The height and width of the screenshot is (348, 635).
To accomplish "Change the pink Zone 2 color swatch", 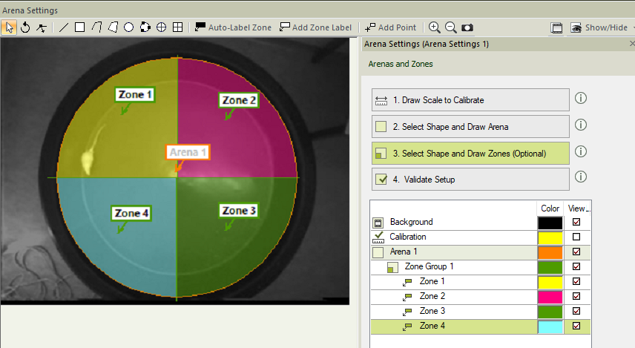I will pyautogui.click(x=550, y=297).
